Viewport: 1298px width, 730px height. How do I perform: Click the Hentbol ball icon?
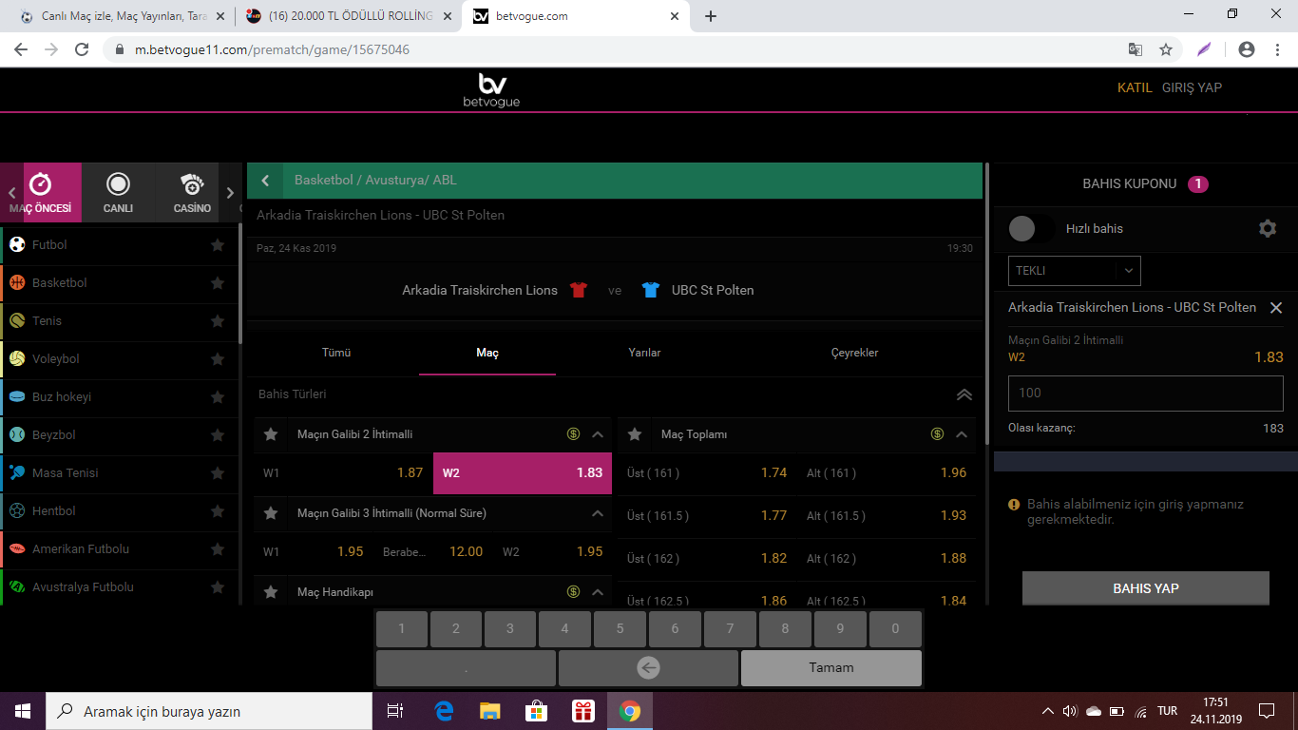17,511
